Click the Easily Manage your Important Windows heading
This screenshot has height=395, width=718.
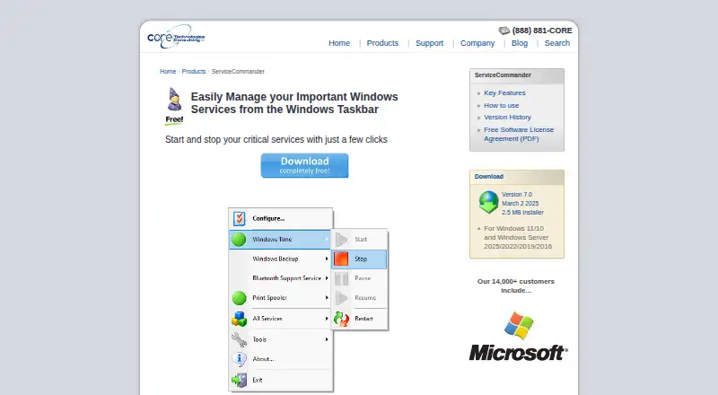[294, 103]
